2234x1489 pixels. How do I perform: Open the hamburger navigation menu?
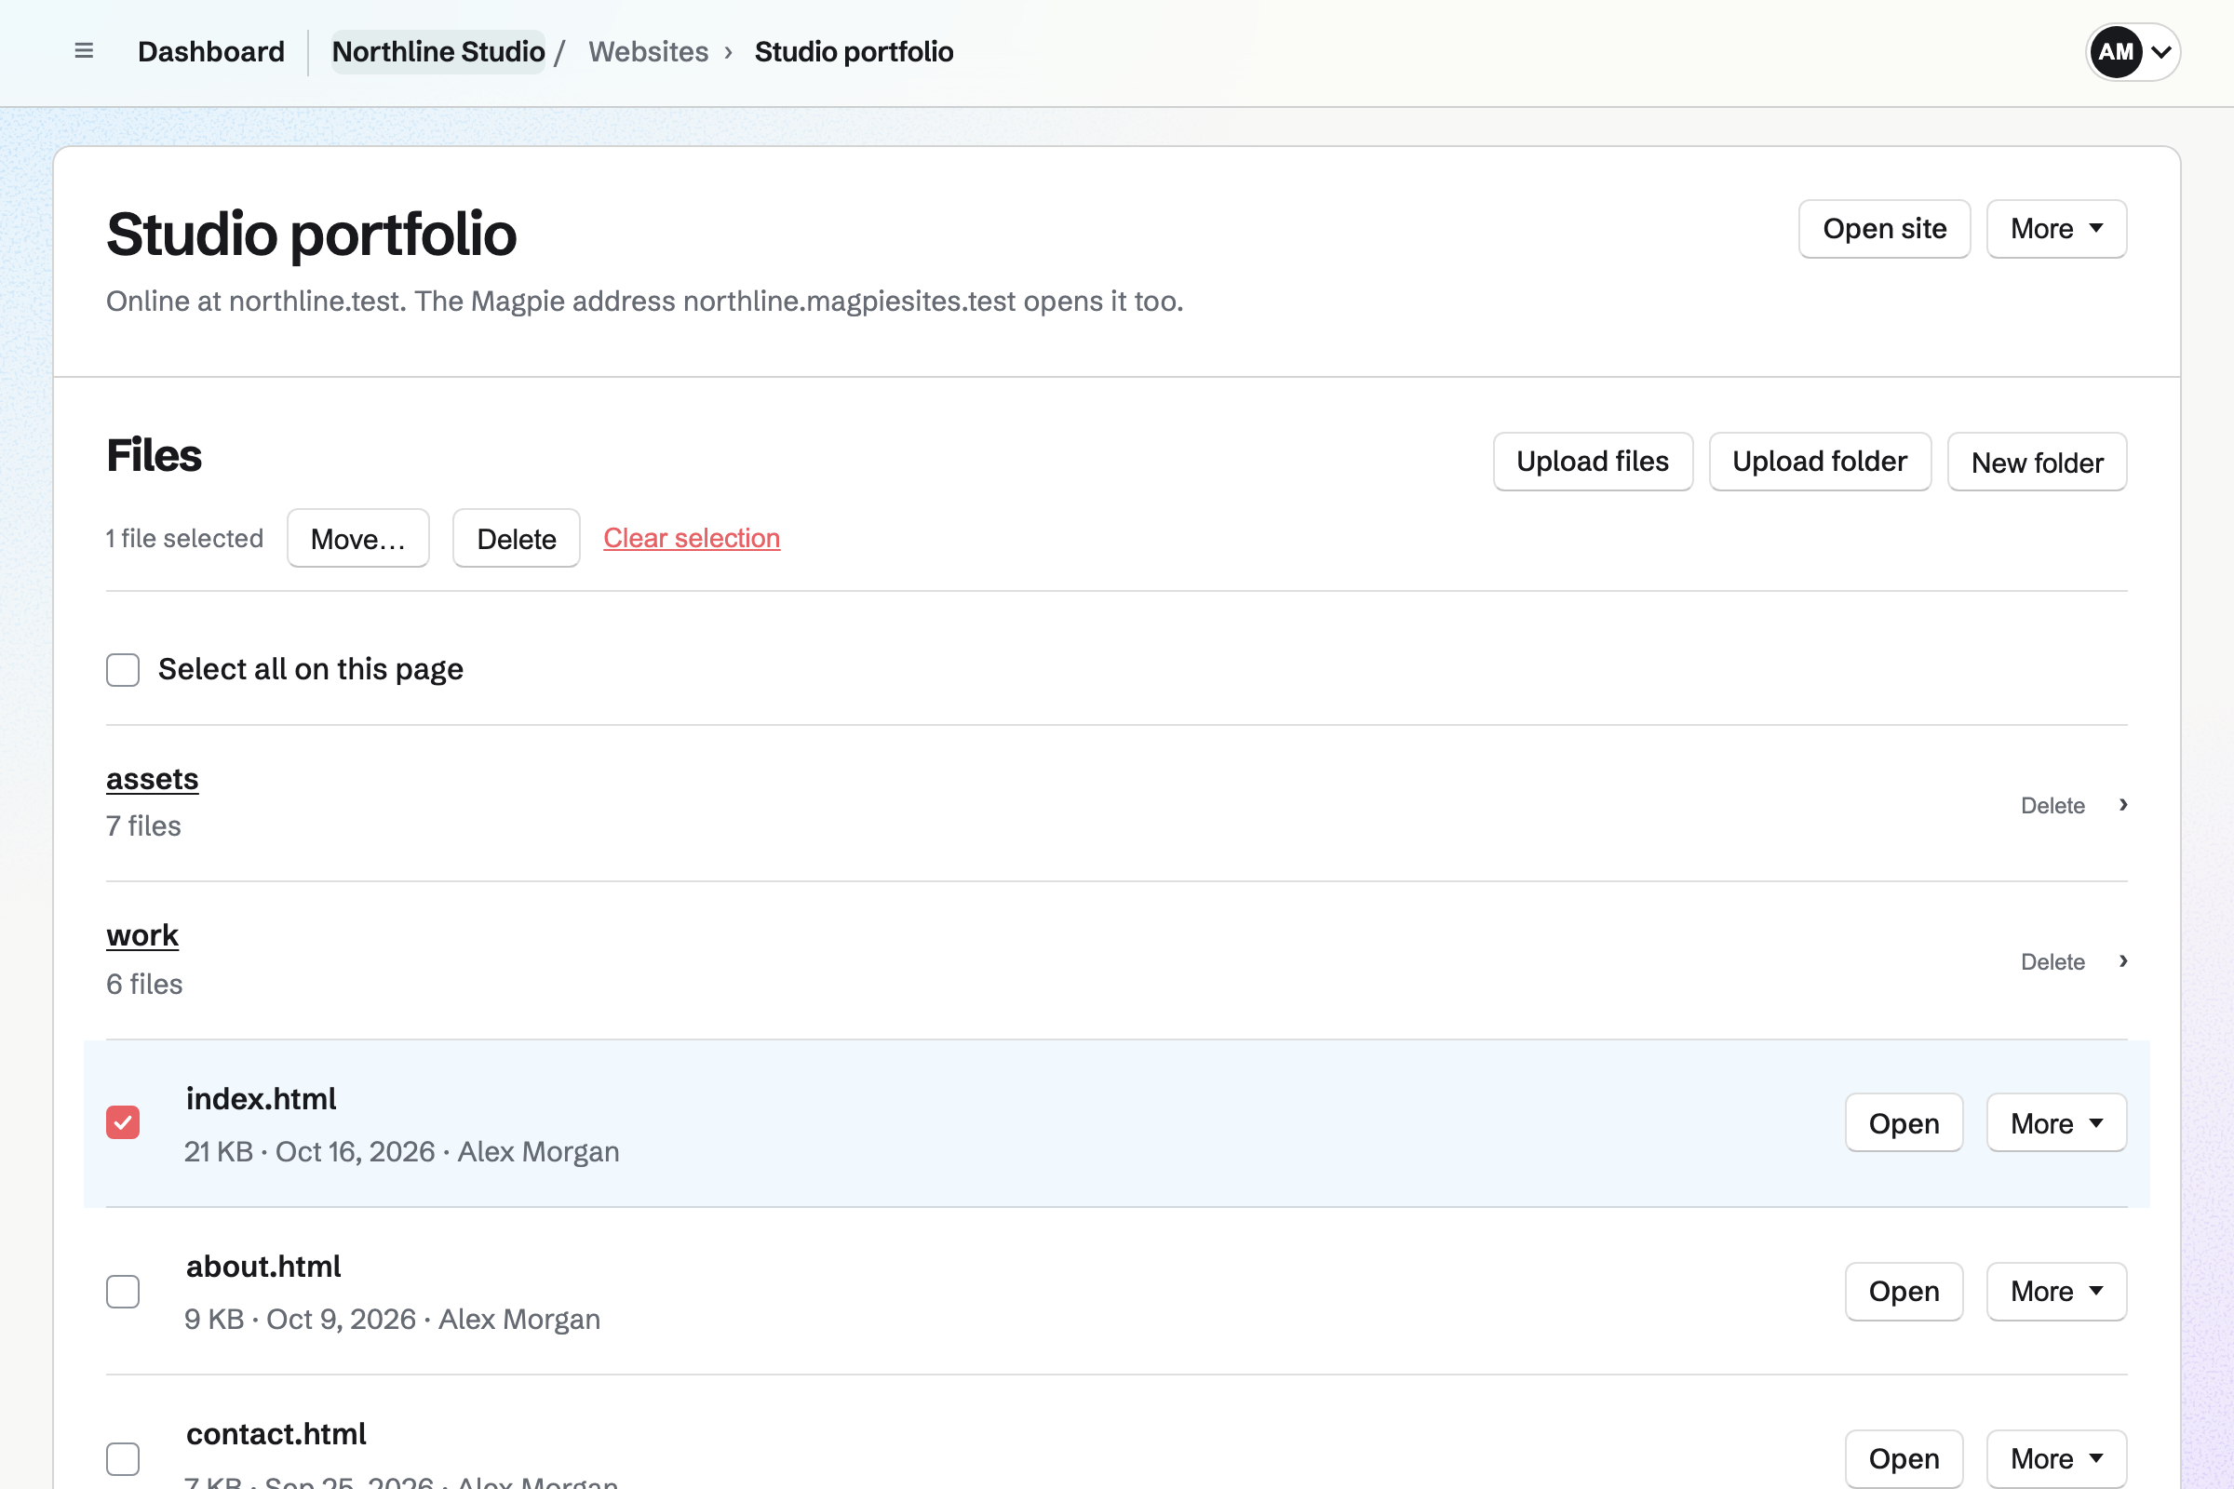(x=84, y=51)
